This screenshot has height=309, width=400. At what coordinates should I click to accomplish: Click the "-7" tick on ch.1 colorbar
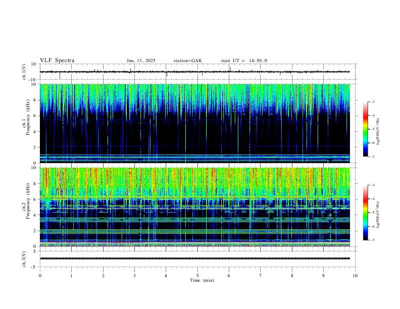point(373,157)
